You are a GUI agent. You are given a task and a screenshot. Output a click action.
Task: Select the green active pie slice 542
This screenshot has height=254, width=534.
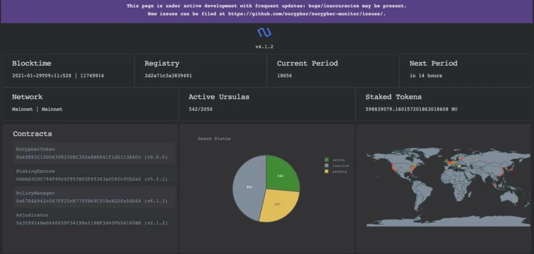(x=281, y=175)
